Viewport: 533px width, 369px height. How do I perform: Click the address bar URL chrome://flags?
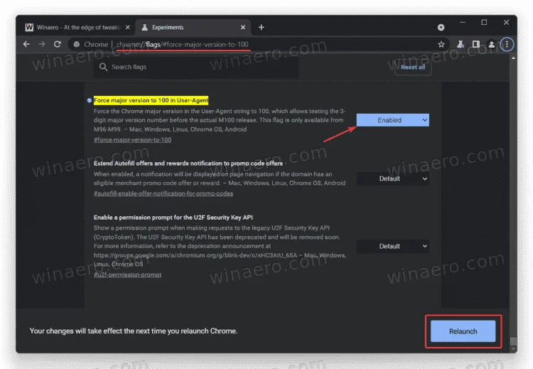tap(183, 44)
